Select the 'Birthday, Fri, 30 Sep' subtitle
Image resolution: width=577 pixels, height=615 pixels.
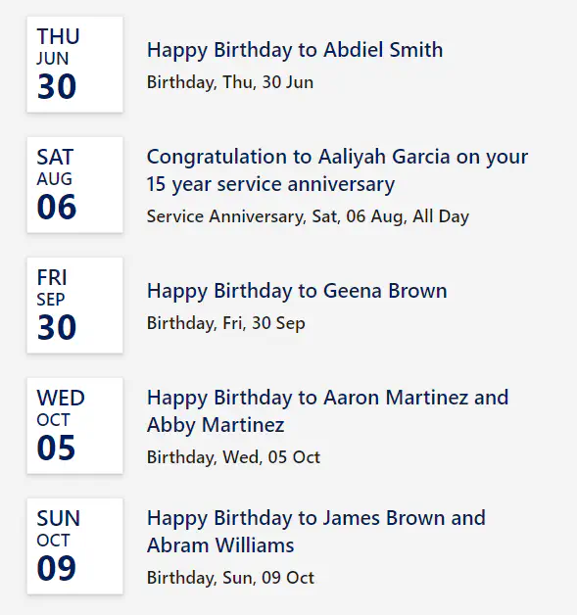coord(226,323)
